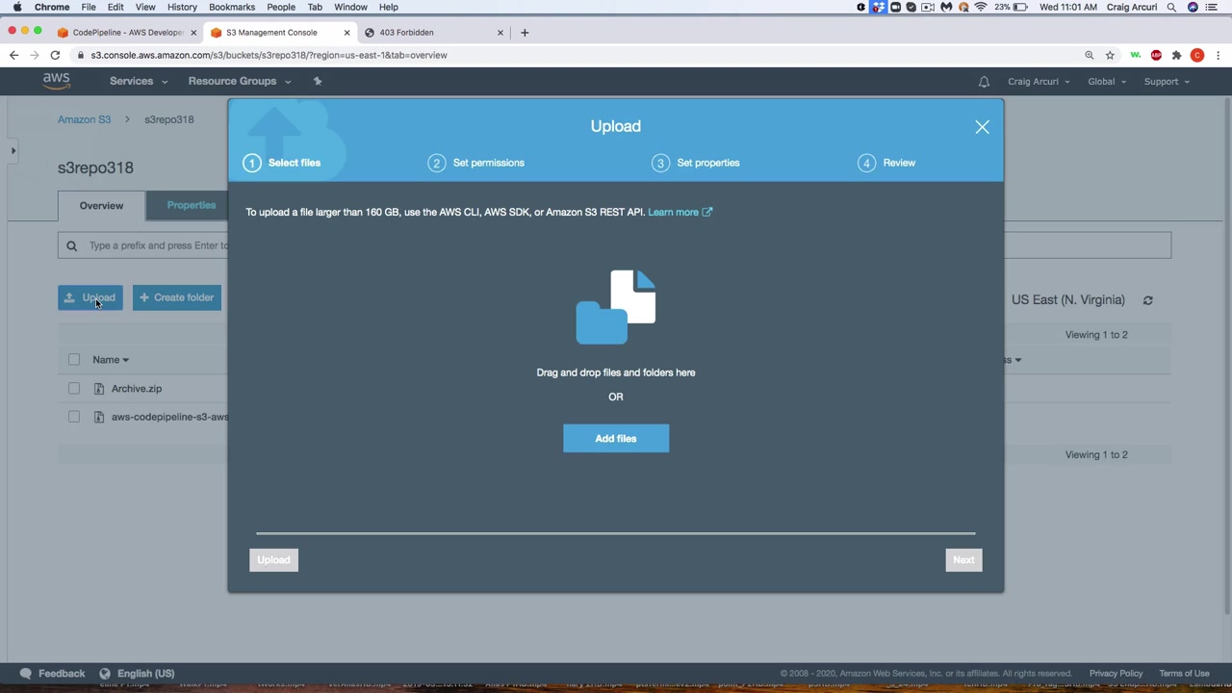Switch to the Properties tab
The height and width of the screenshot is (693, 1232).
click(191, 205)
